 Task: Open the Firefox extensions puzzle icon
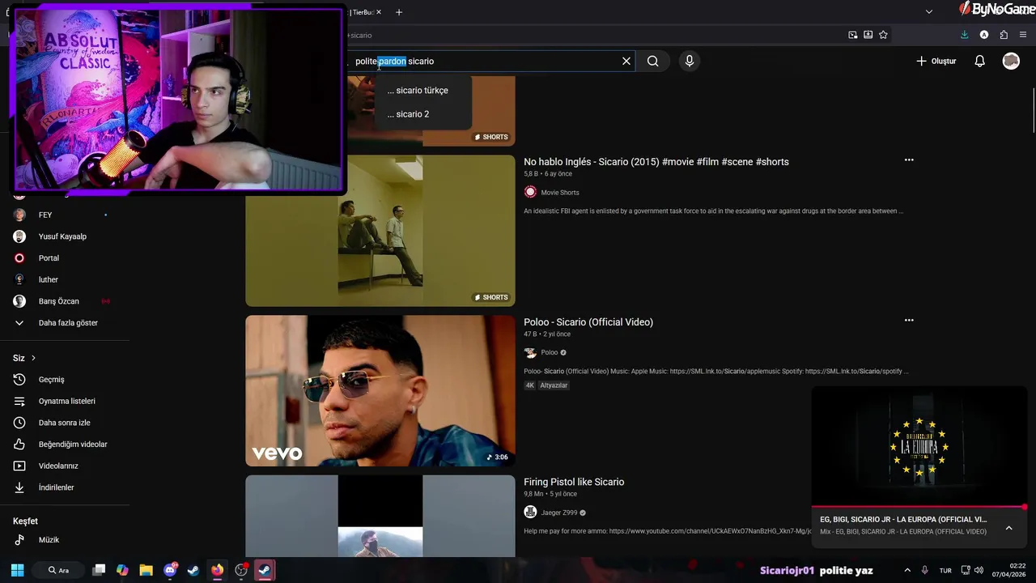point(1004,35)
